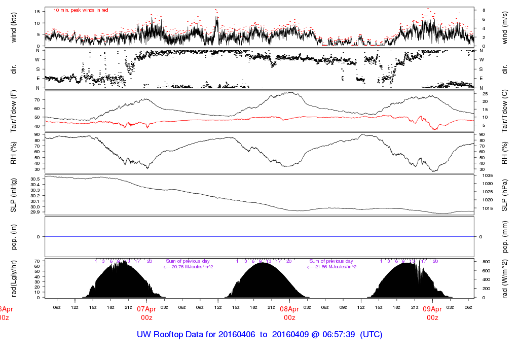
Task: Click the 07Apr 00z date marker
Action: pyautogui.click(x=146, y=313)
